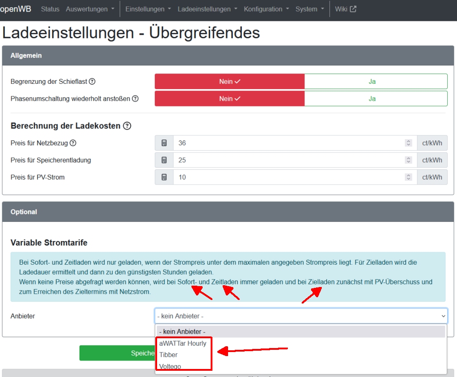The image size is (457, 377).
Task: Click the Anbieter select box
Action: tap(301, 316)
